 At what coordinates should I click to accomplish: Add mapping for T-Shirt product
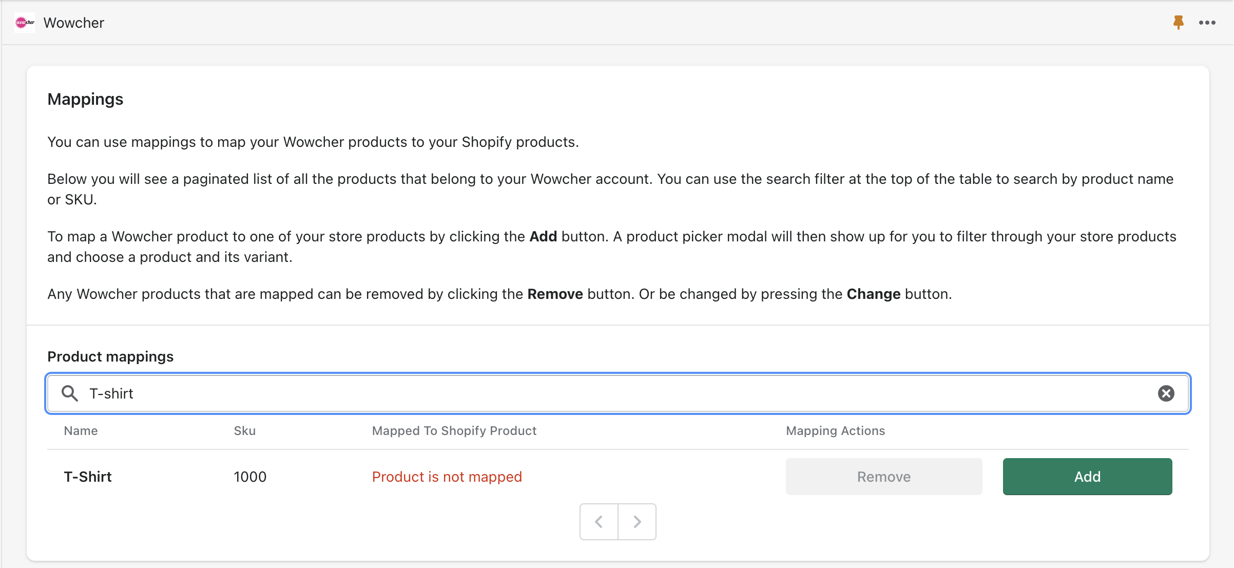coord(1087,477)
